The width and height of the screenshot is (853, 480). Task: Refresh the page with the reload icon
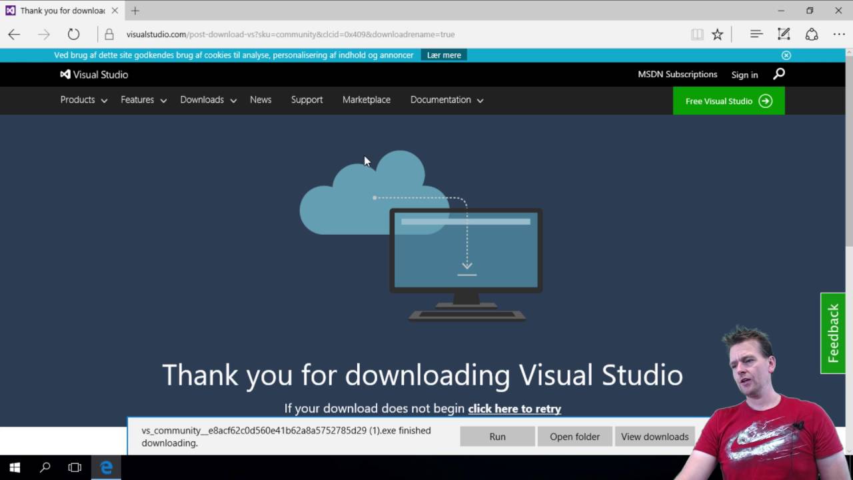(x=73, y=35)
